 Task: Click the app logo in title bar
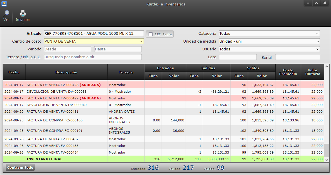click(x=4, y=4)
